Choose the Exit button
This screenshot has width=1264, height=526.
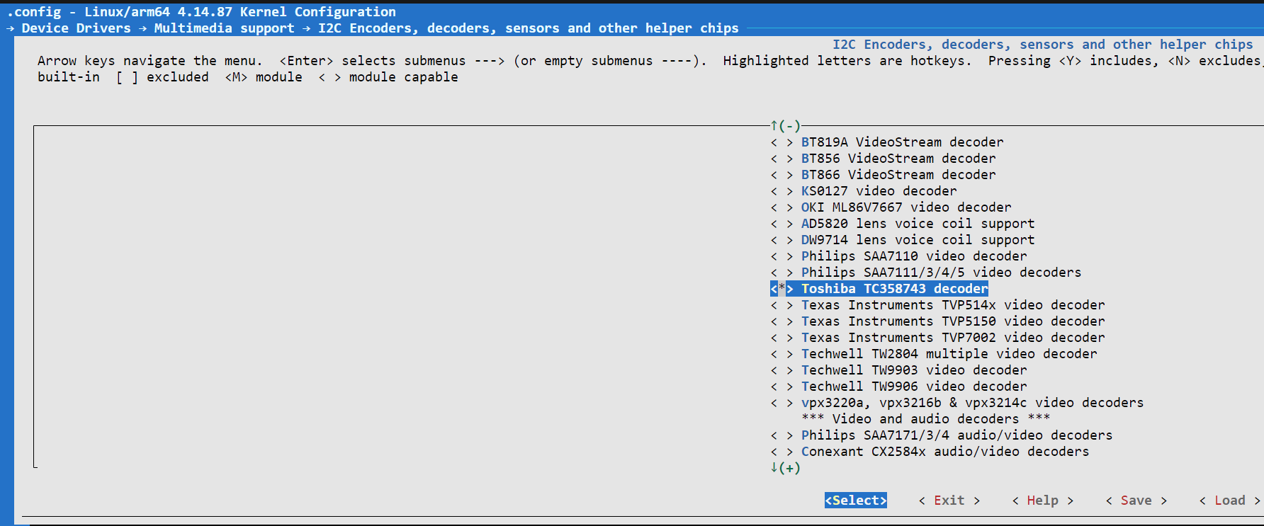point(949,501)
